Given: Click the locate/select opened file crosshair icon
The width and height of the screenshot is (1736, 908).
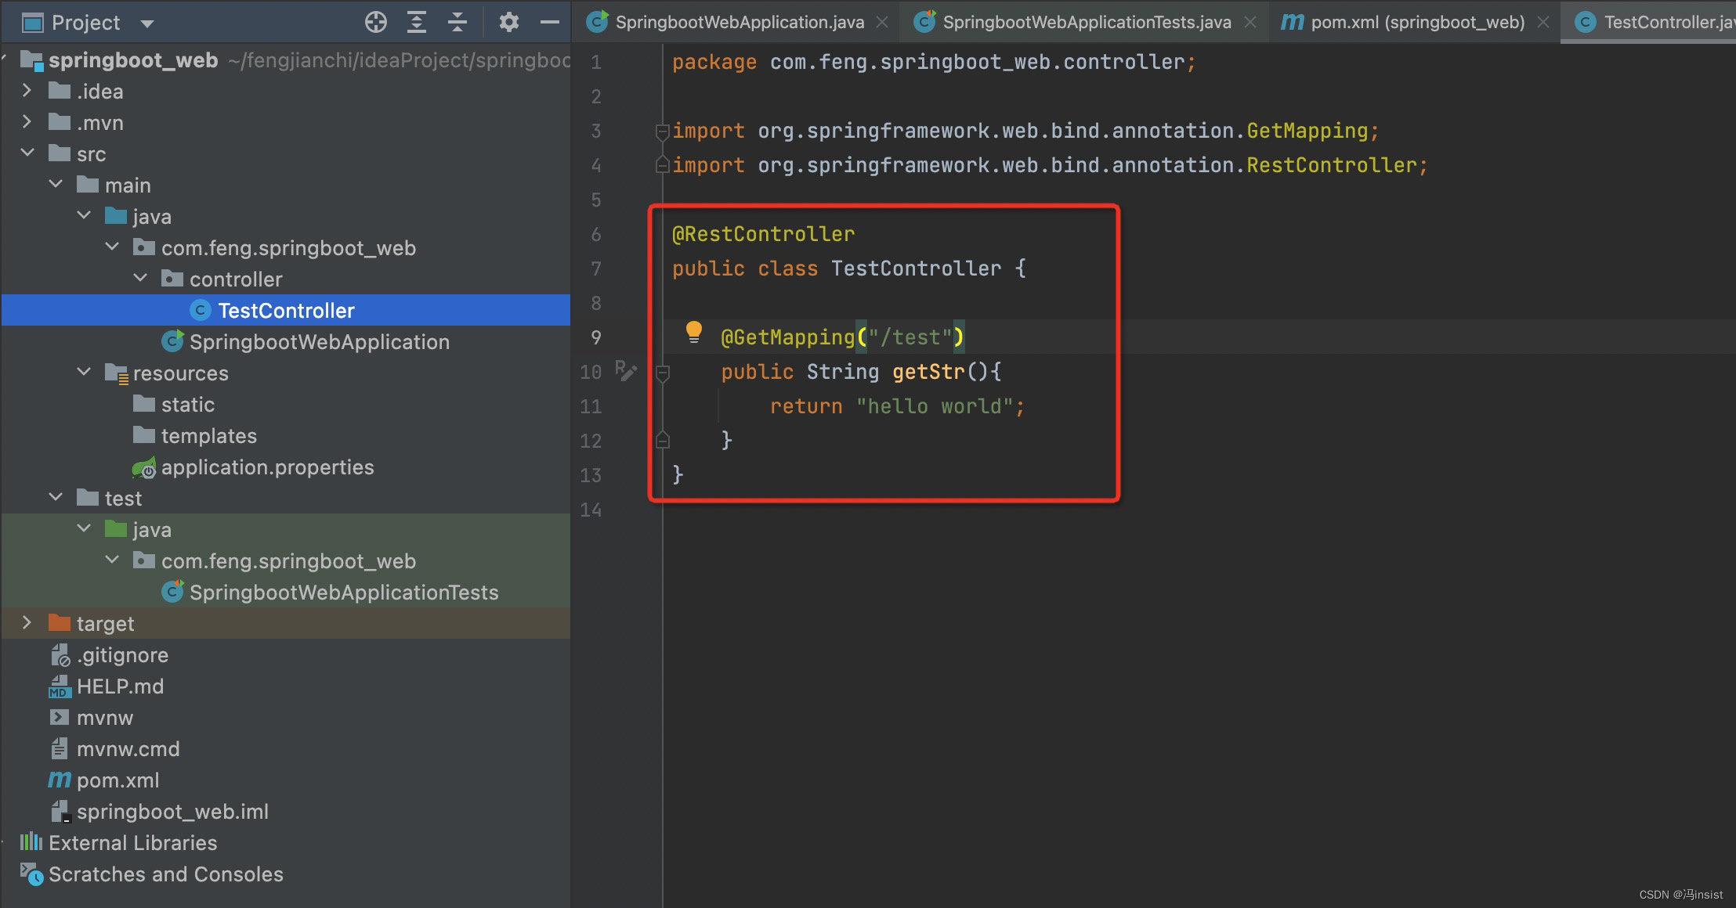Looking at the screenshot, I should point(376,22).
